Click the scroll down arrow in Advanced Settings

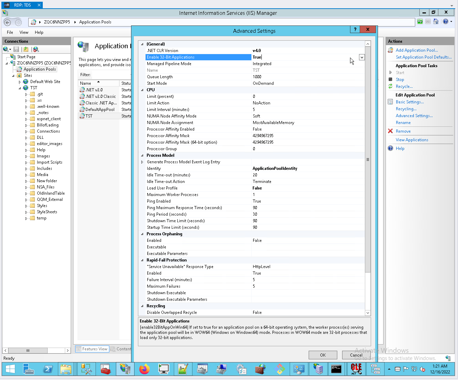point(368,313)
